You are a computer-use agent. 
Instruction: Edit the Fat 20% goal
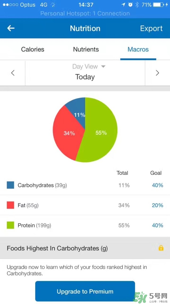click(x=158, y=205)
